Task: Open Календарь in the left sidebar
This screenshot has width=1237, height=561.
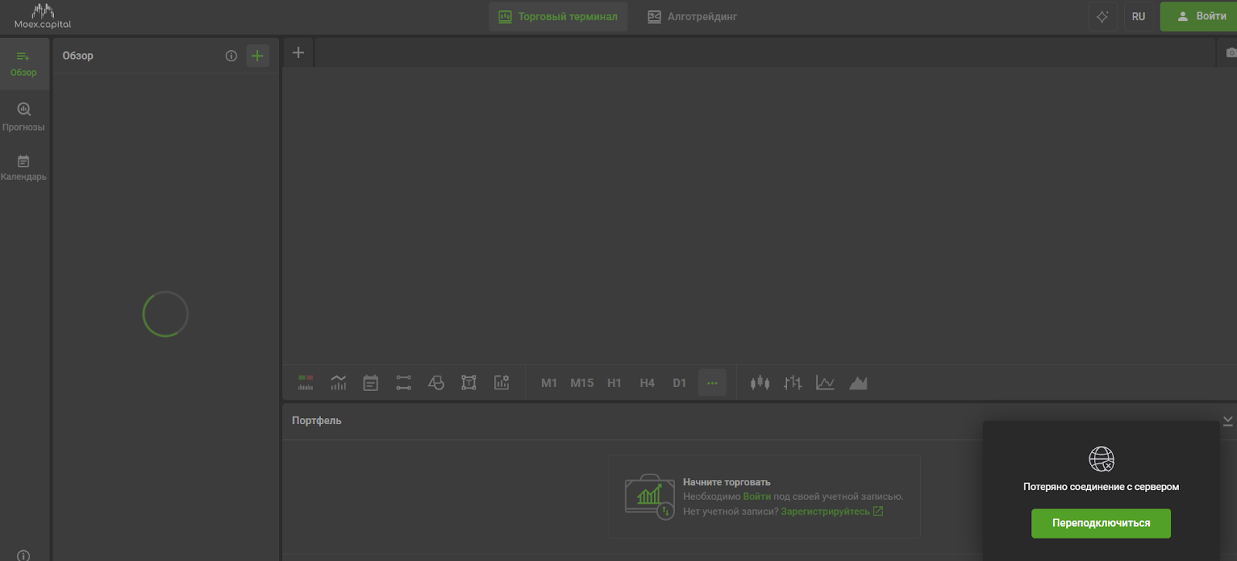Action: click(23, 168)
